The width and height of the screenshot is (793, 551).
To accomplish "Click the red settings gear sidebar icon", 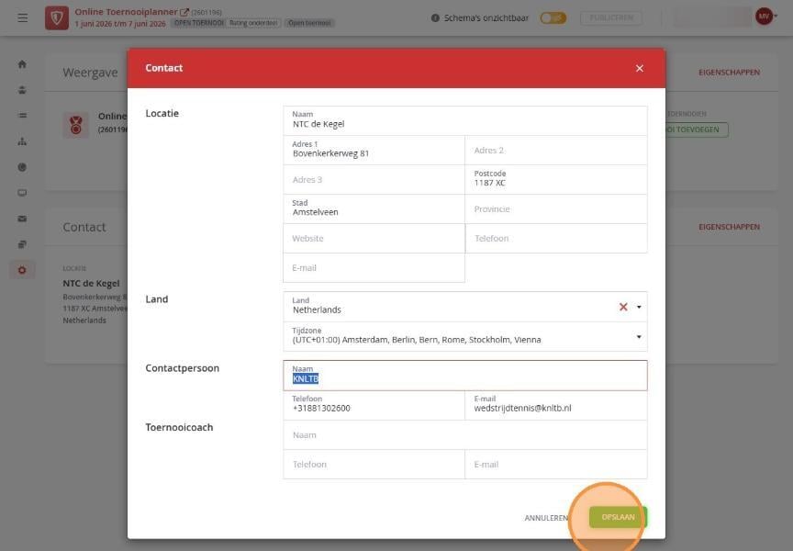I will pyautogui.click(x=22, y=270).
